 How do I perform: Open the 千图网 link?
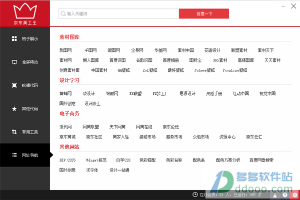[90, 50]
